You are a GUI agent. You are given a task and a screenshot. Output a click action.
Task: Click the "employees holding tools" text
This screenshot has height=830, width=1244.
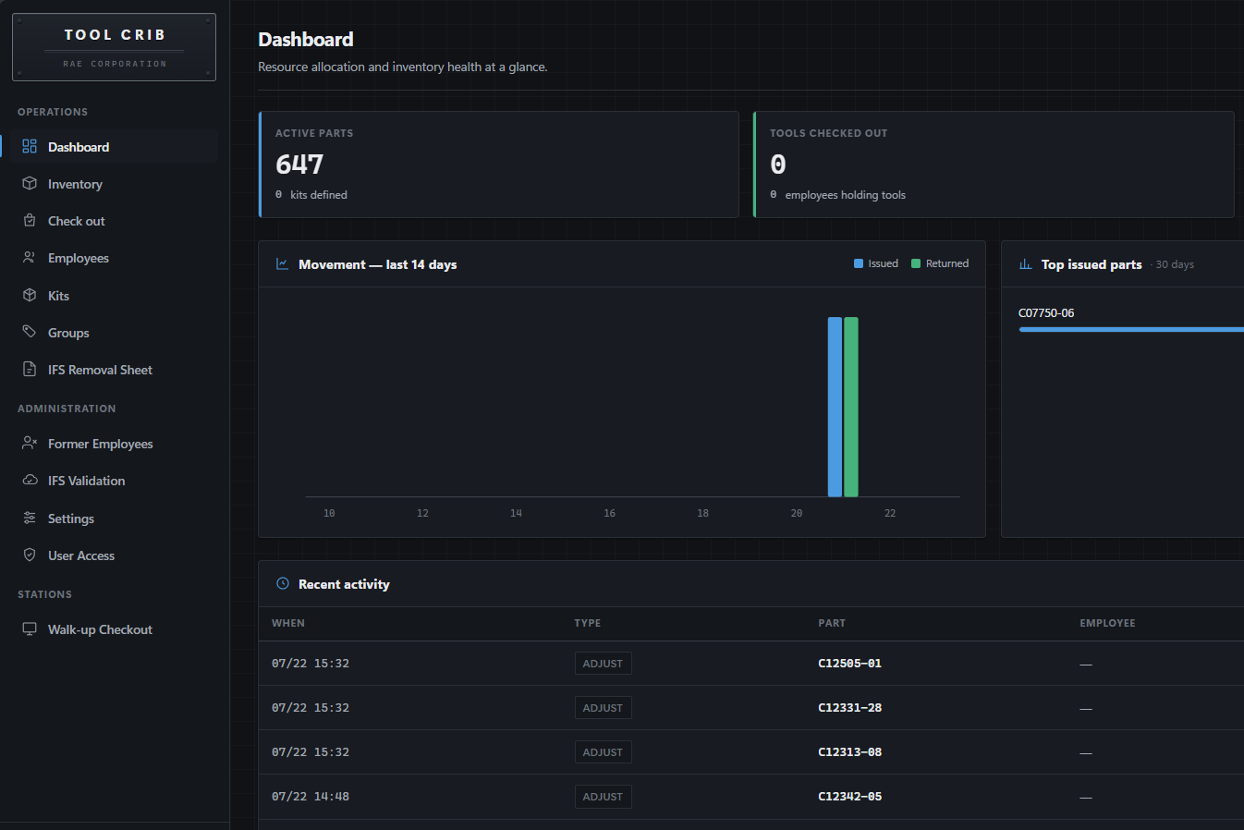pos(846,195)
